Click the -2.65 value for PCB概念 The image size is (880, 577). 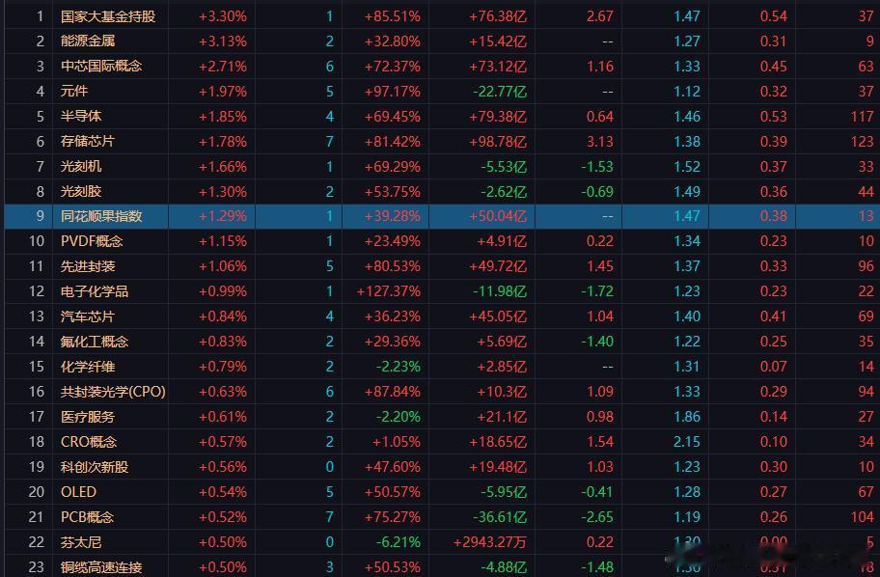coord(597,517)
